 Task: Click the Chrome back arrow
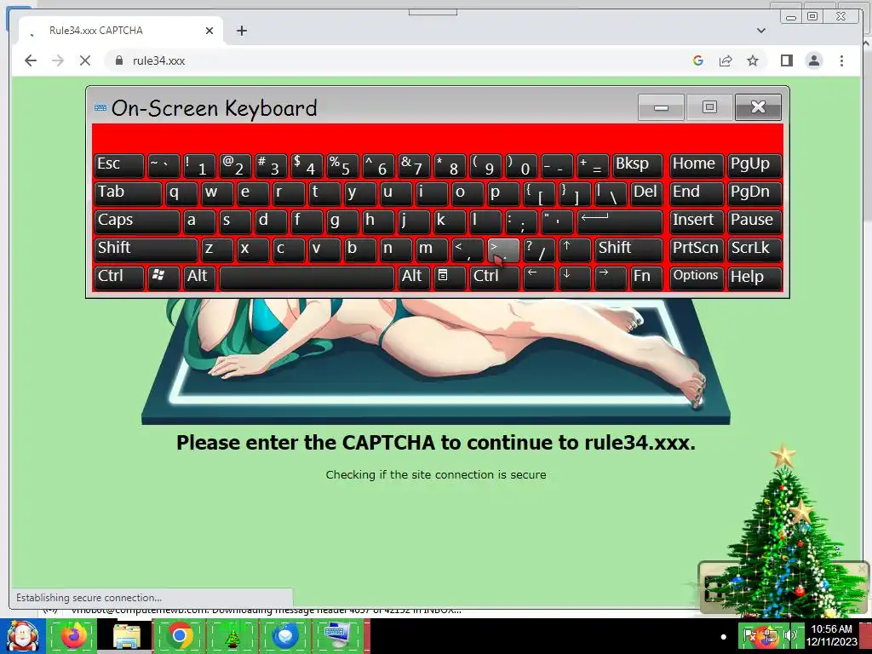(31, 60)
